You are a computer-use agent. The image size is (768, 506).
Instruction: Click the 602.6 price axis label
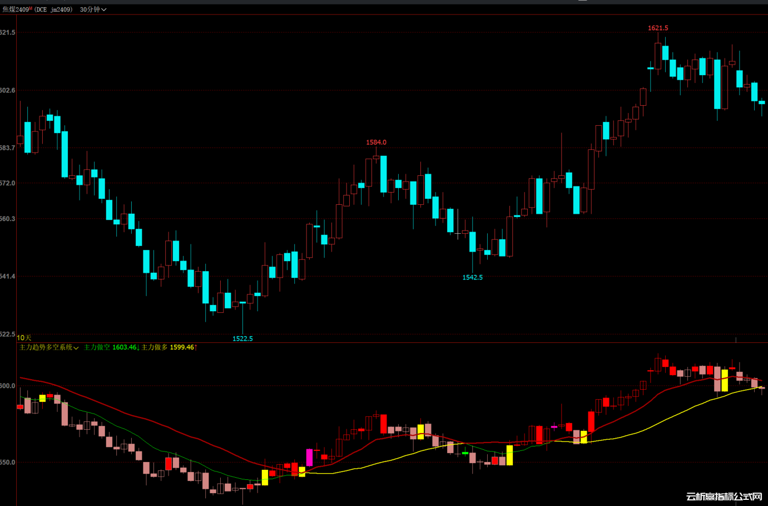coord(8,90)
